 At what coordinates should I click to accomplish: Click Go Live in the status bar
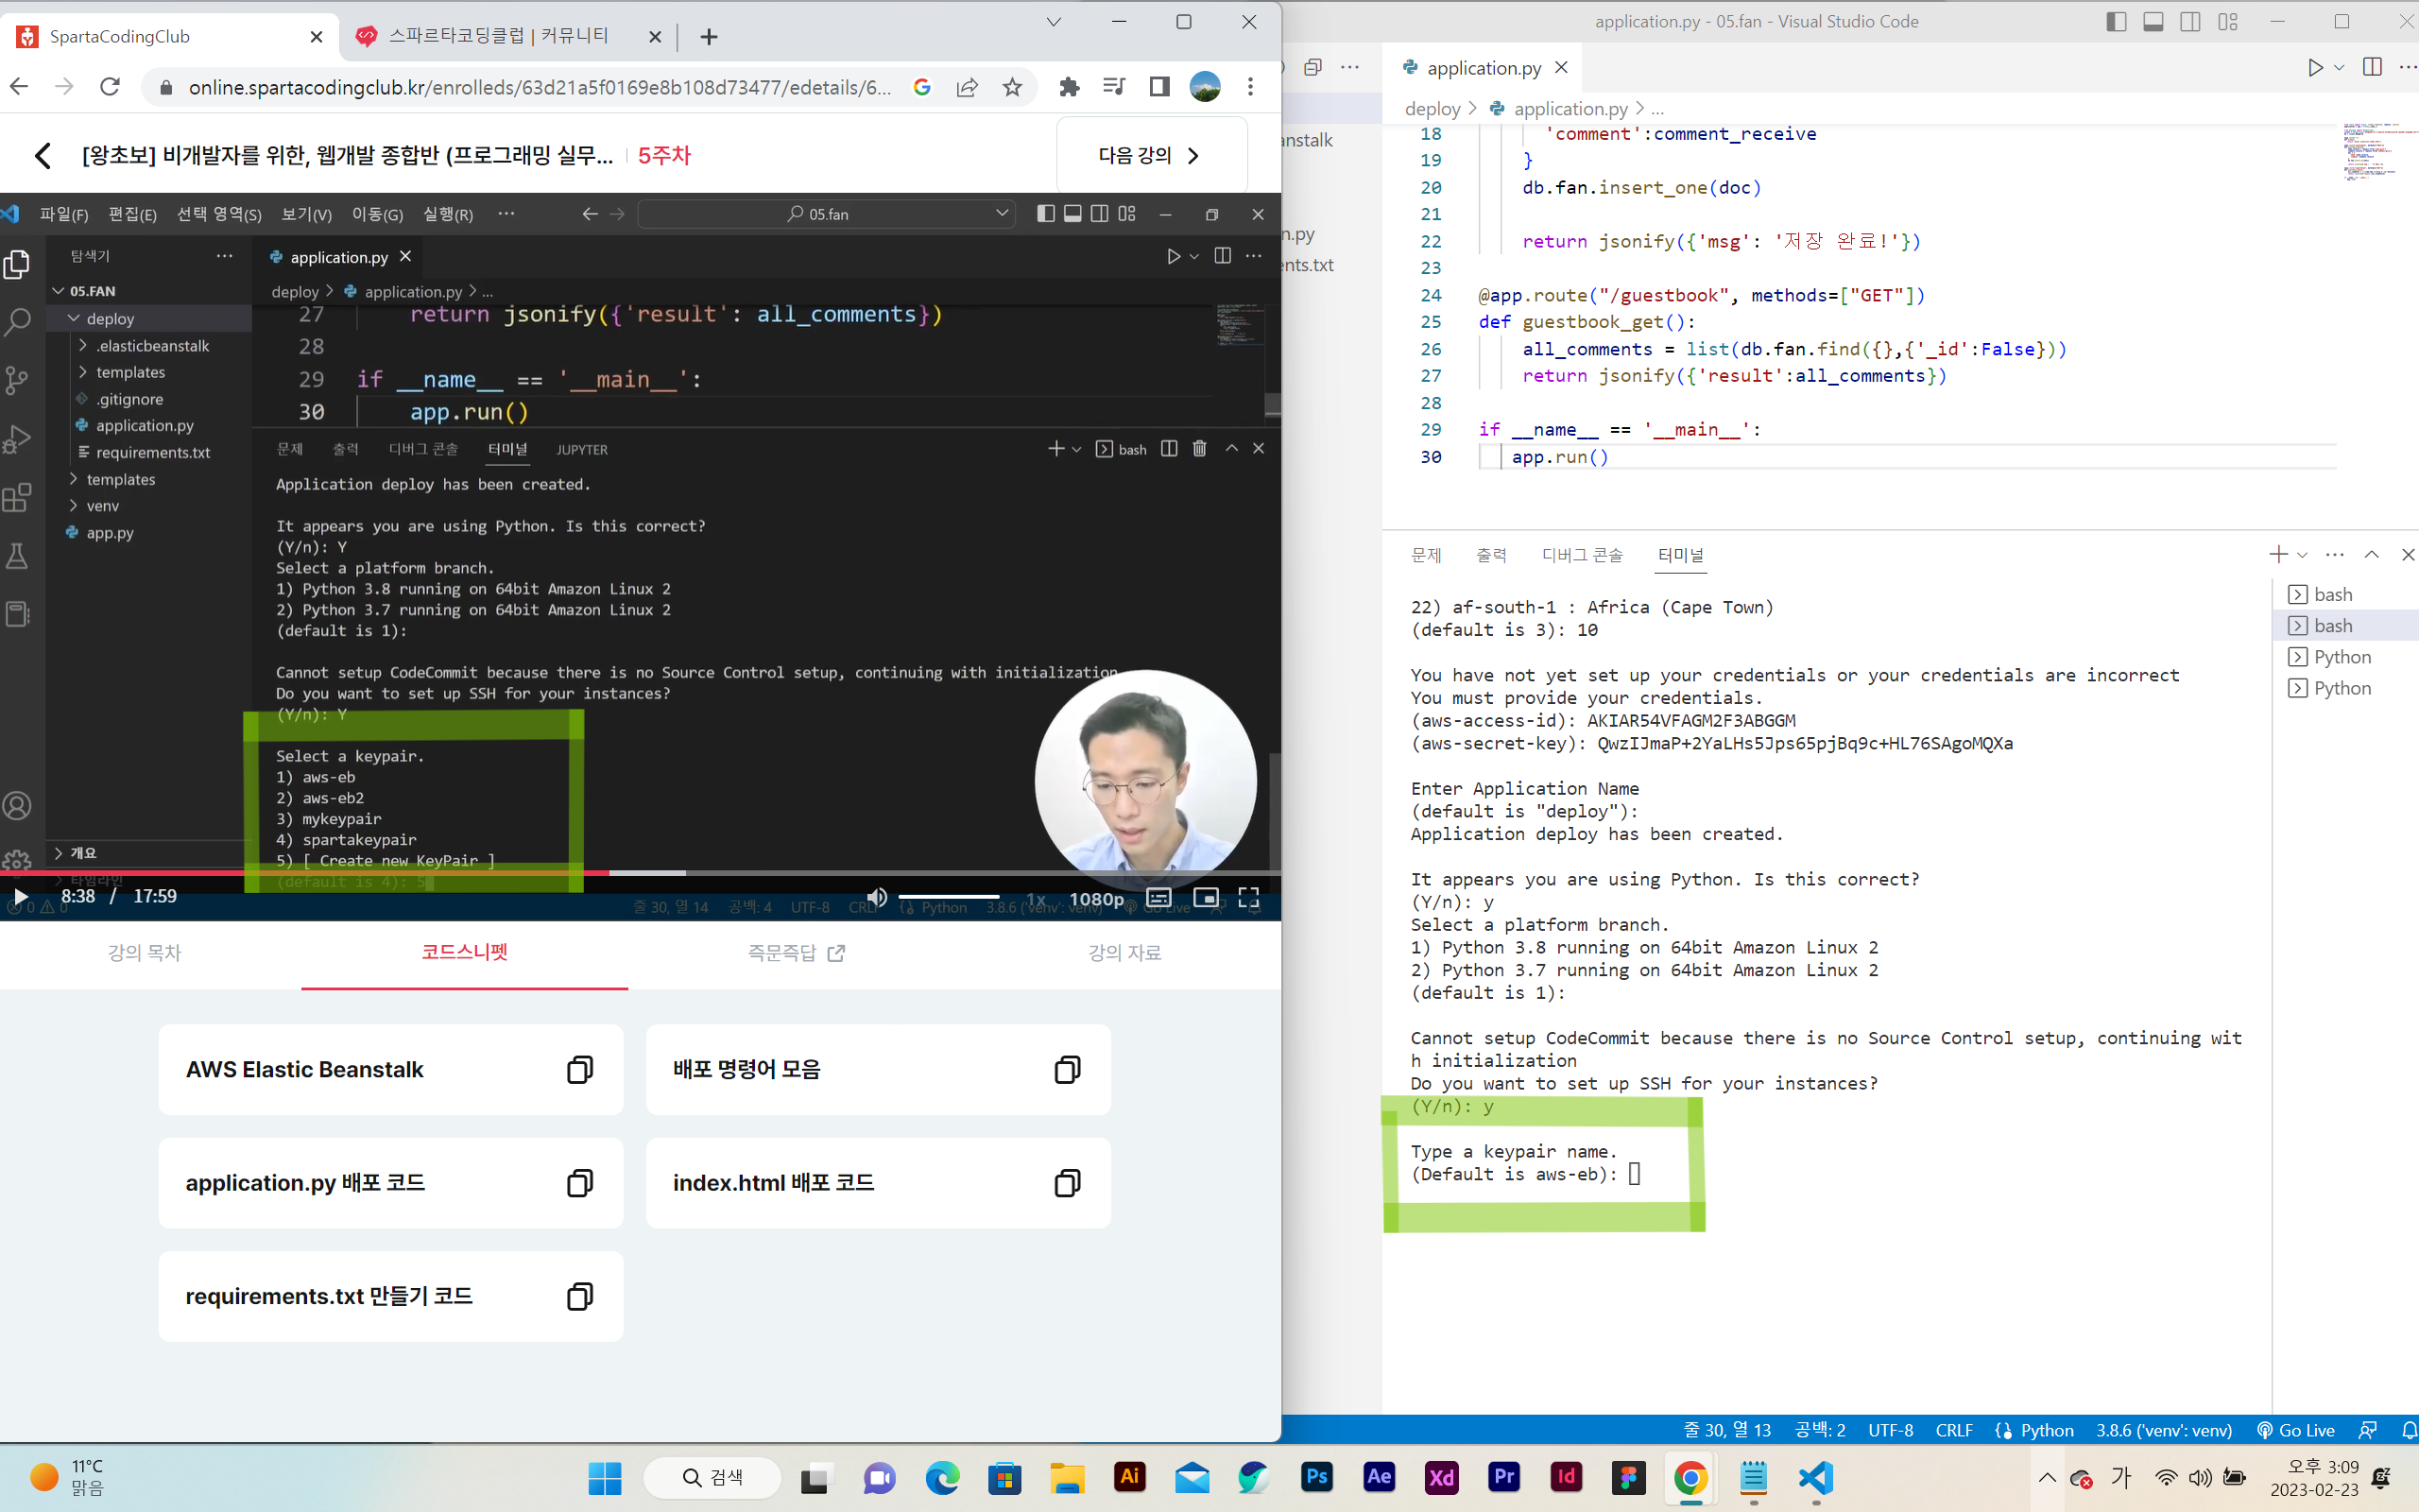pos(2296,1430)
